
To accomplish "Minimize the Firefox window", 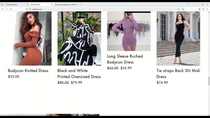I will point(197,5).
